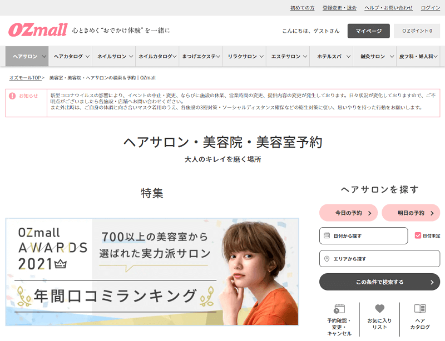Click the ヘアサロンを探す heading
Image resolution: width=445 pixels, height=341 pixels.
point(380,189)
